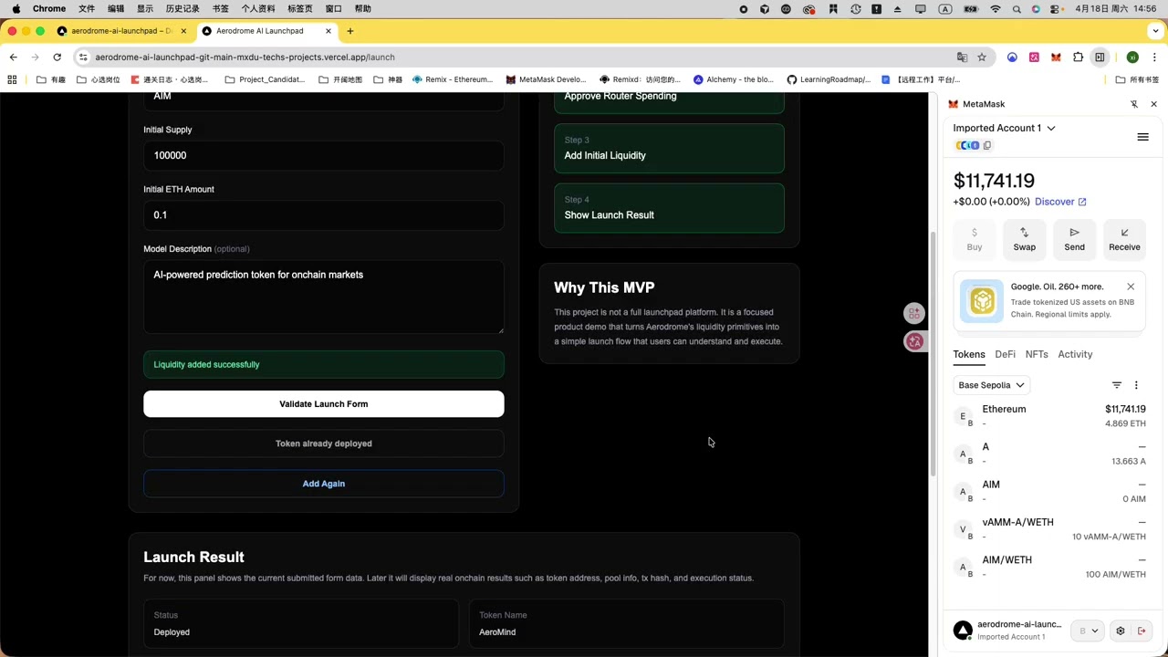Click the MetaMask Buy button

[975, 239]
